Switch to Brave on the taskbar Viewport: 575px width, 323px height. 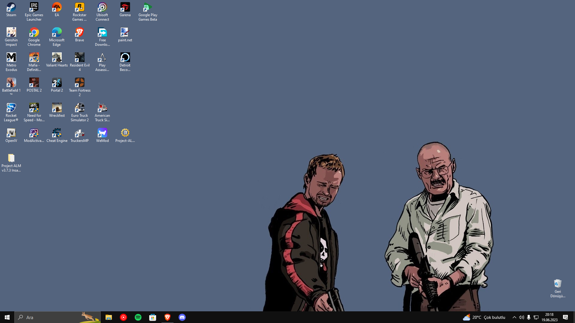click(x=167, y=317)
